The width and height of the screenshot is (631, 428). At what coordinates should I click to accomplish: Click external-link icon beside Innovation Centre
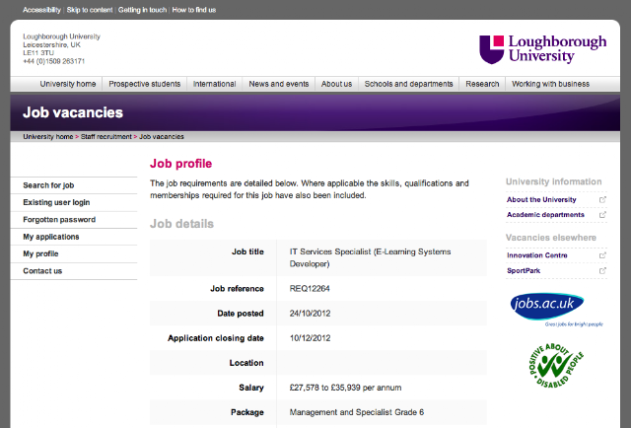[602, 255]
